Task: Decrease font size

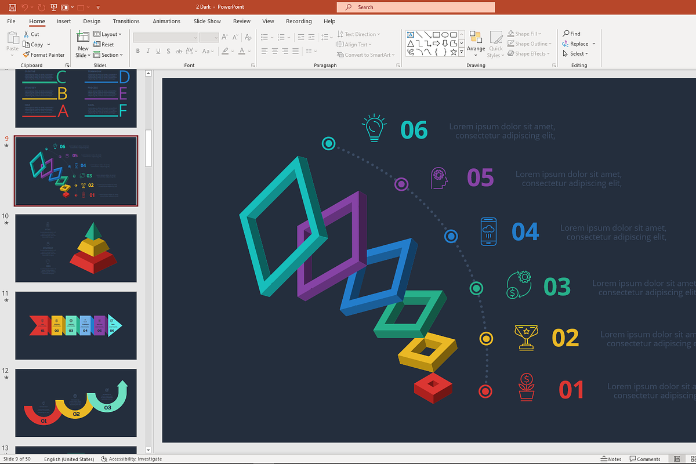Action: (235, 37)
